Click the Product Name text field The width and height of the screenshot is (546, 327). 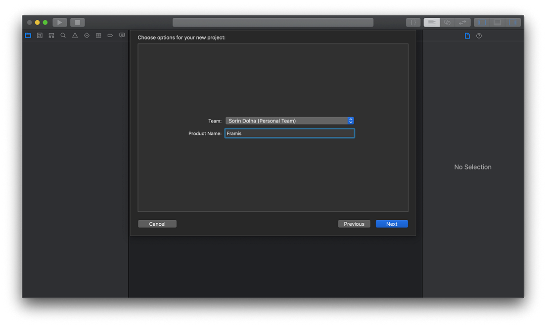[x=289, y=133]
